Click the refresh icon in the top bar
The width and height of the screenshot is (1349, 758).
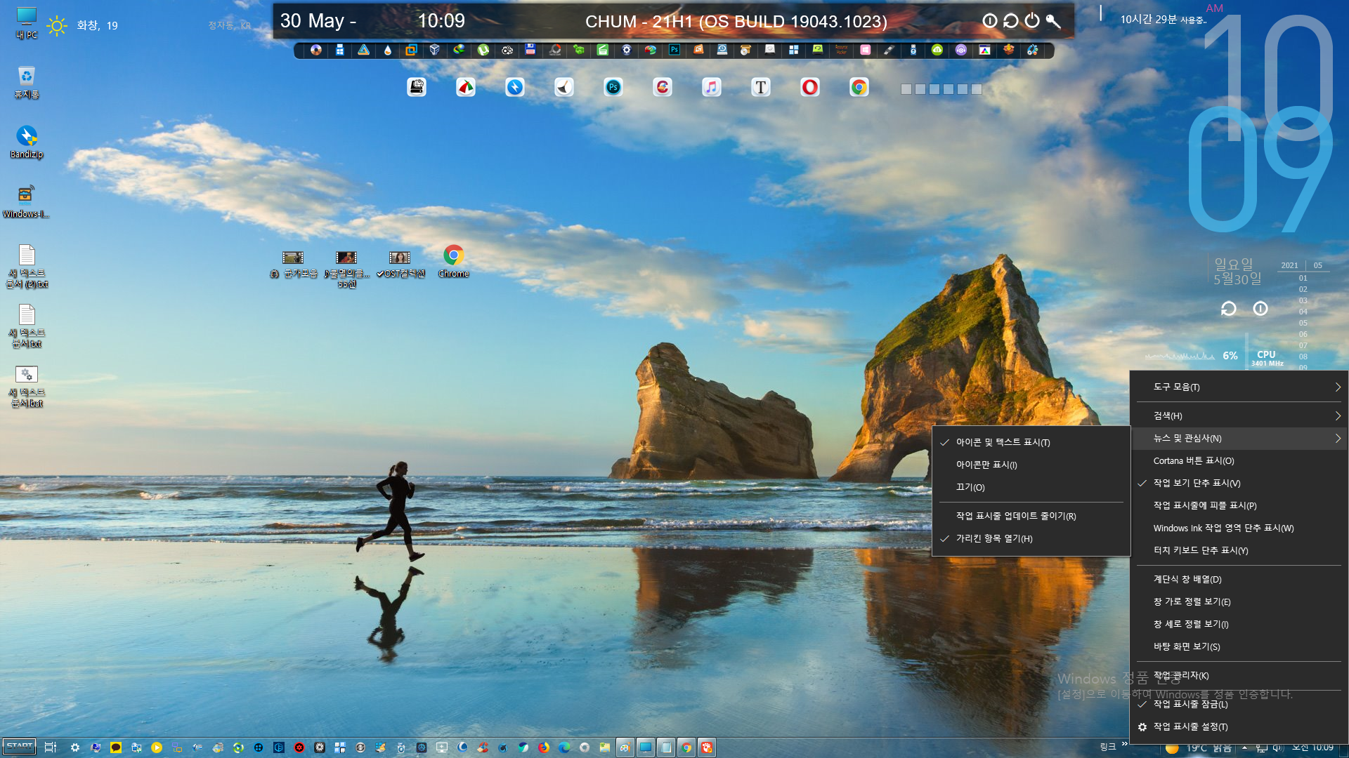coord(1011,21)
